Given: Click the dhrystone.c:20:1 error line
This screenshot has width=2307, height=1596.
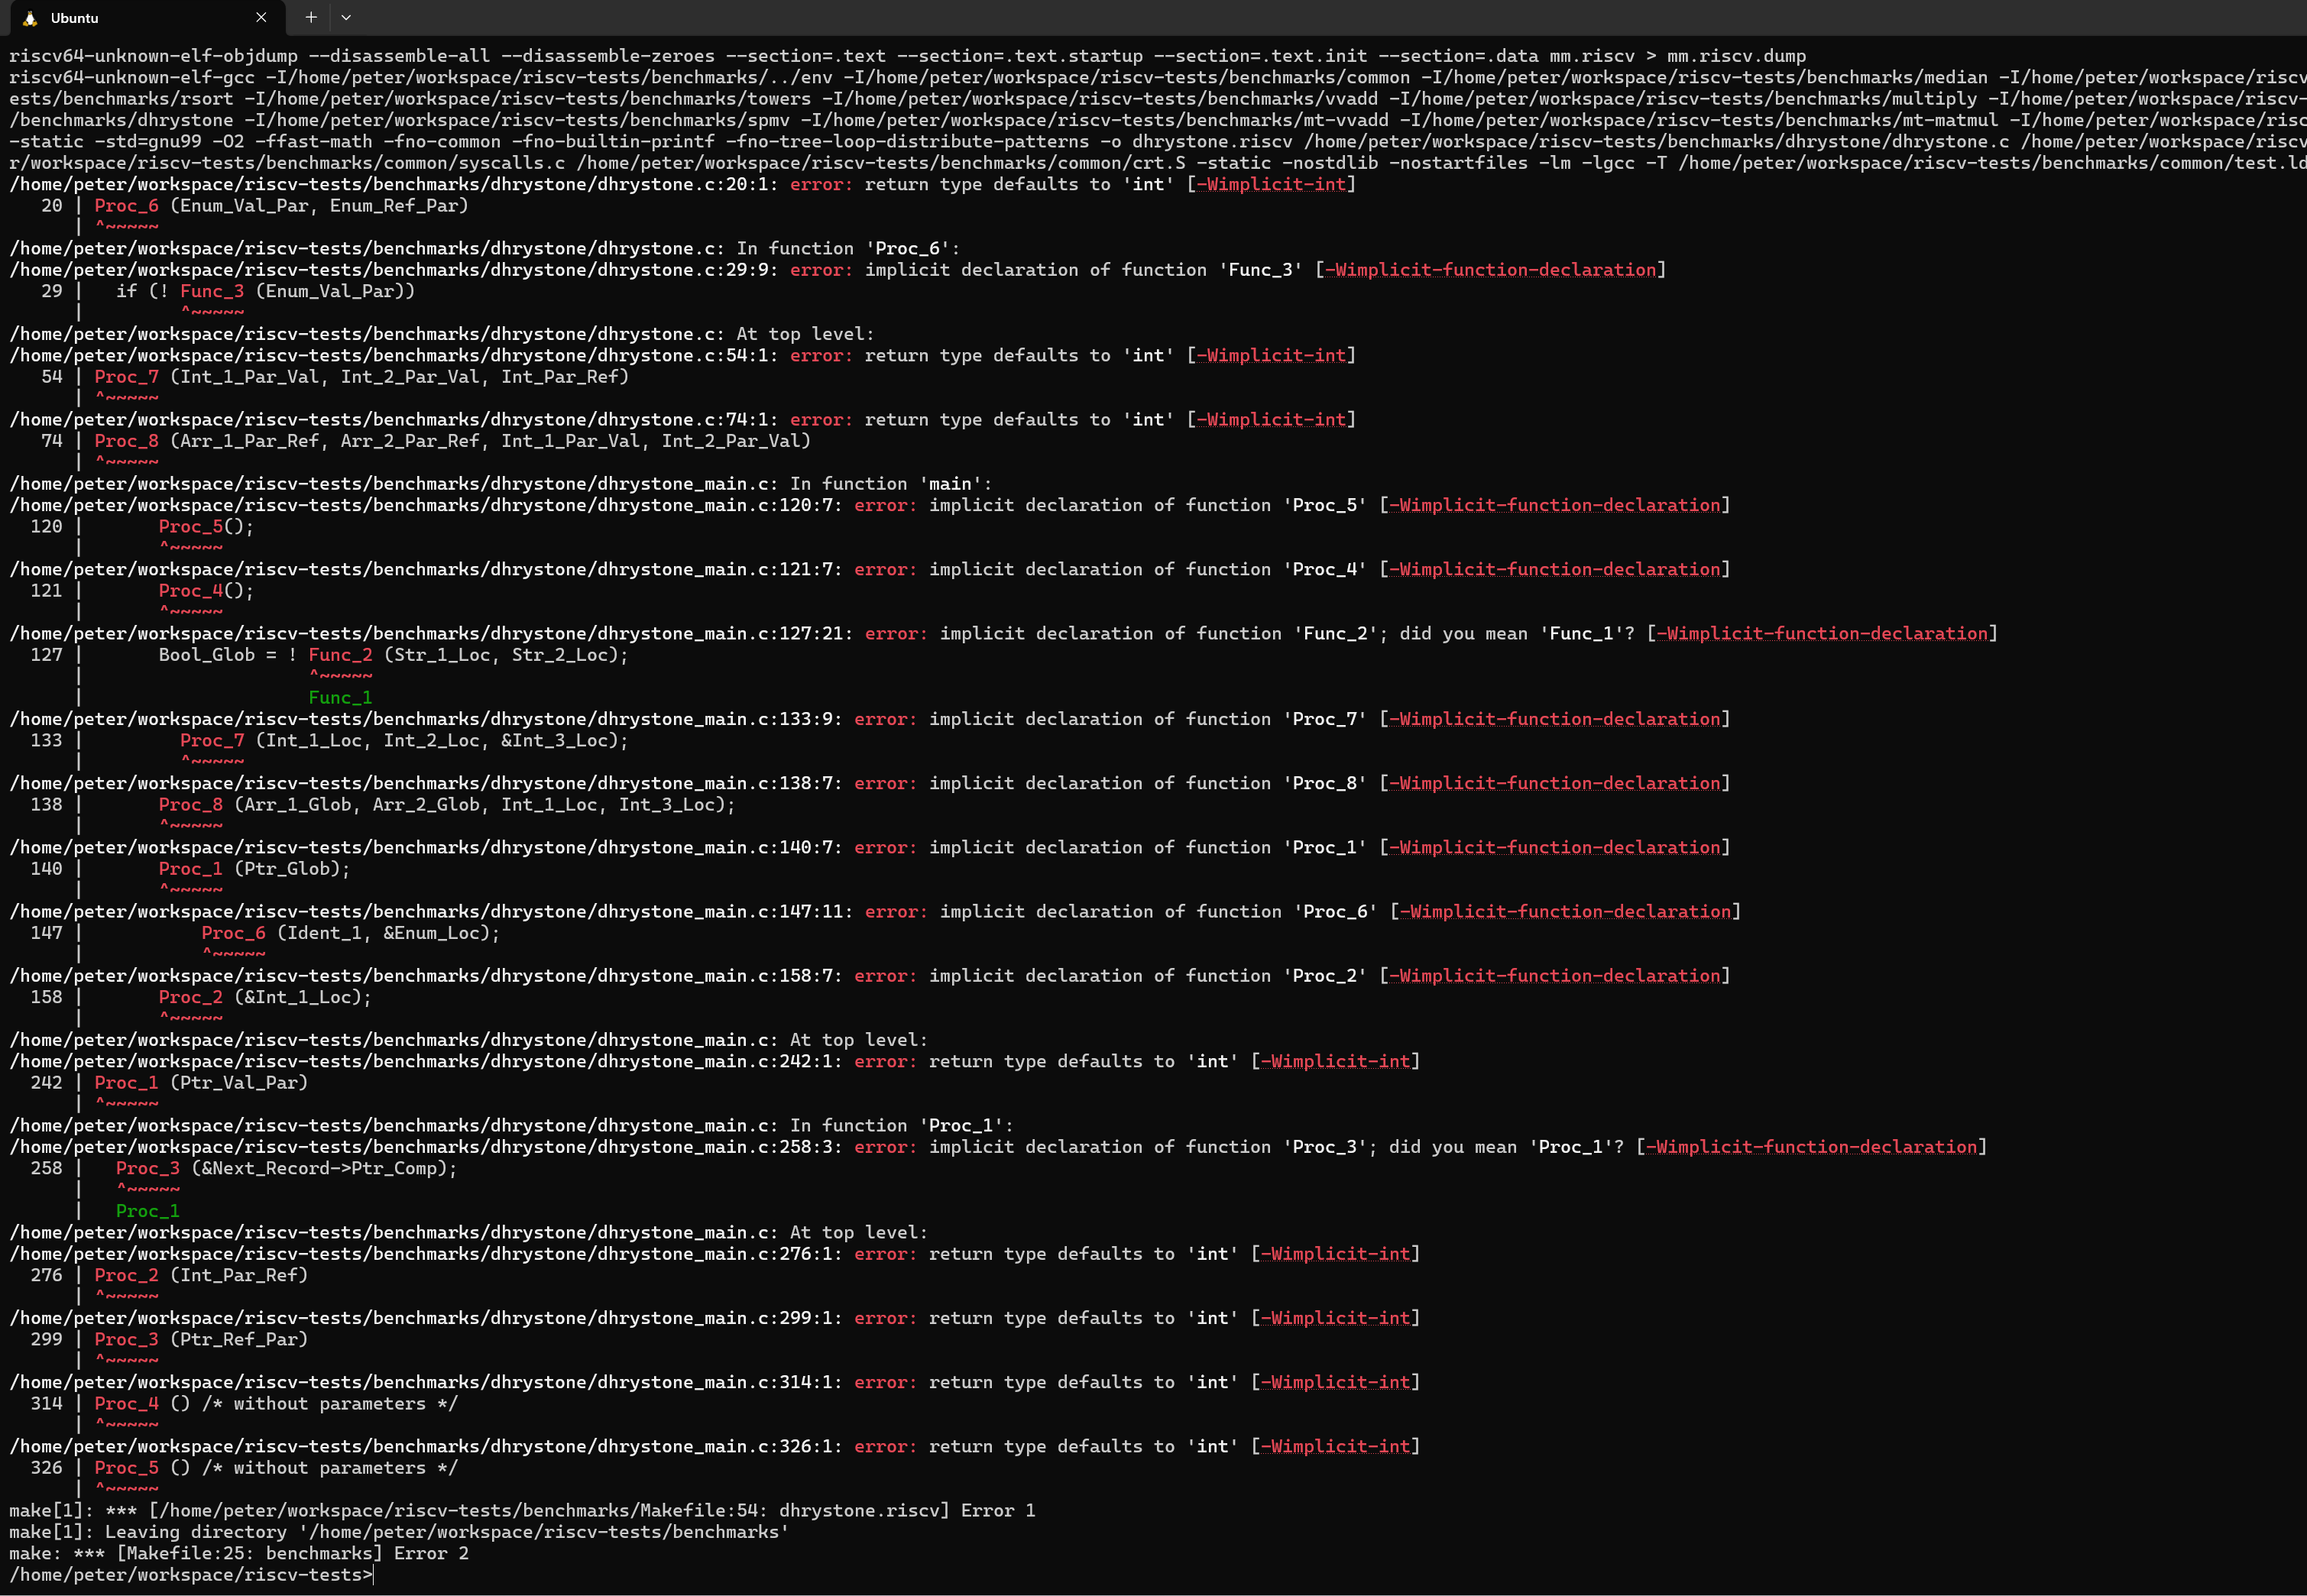Looking at the screenshot, I should [x=683, y=184].
